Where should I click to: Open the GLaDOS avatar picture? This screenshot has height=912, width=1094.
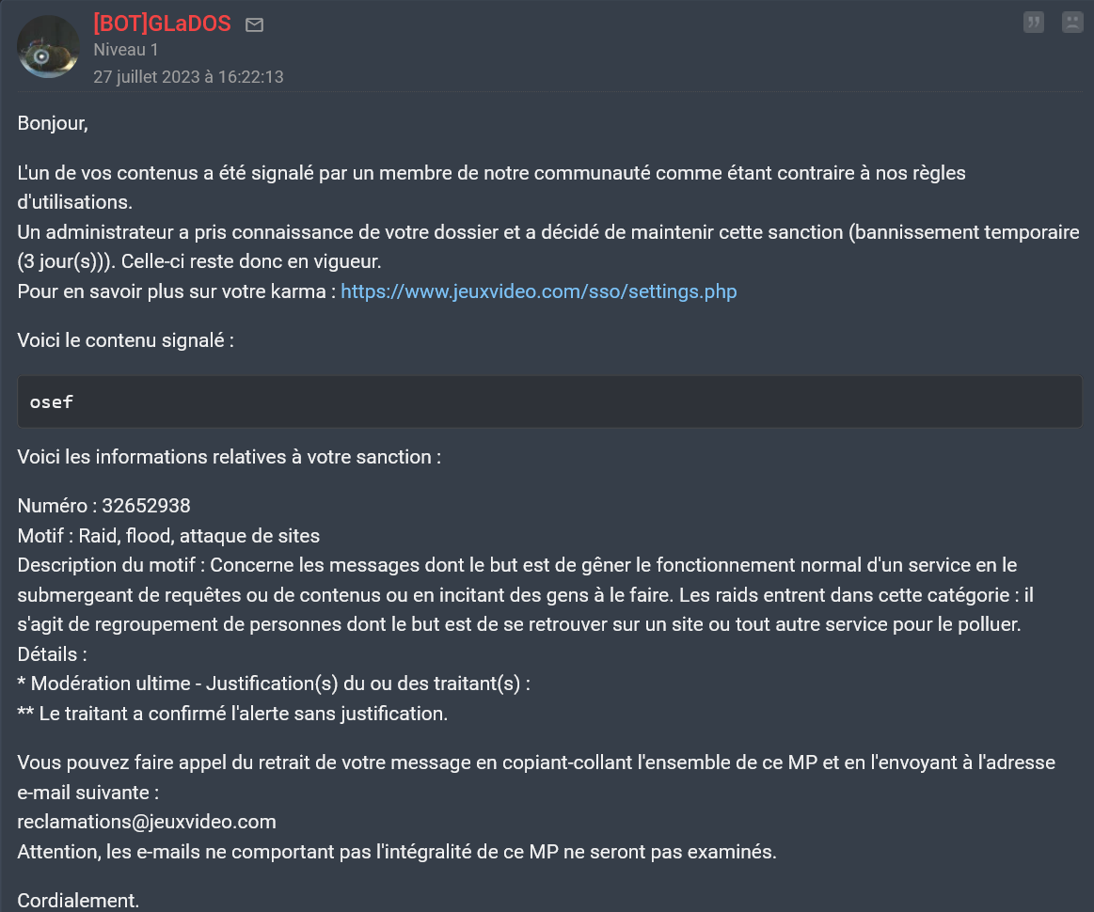click(x=48, y=47)
